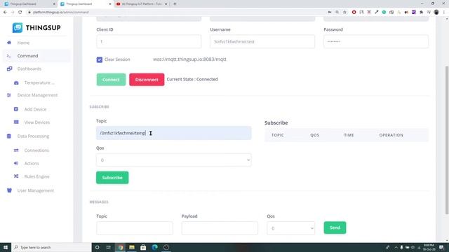Click the Device Management icon
The image size is (449, 252).
pyautogui.click(x=9, y=95)
